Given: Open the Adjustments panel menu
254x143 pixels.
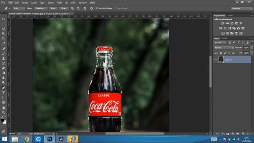Looking at the screenshot, I should click(252, 15).
